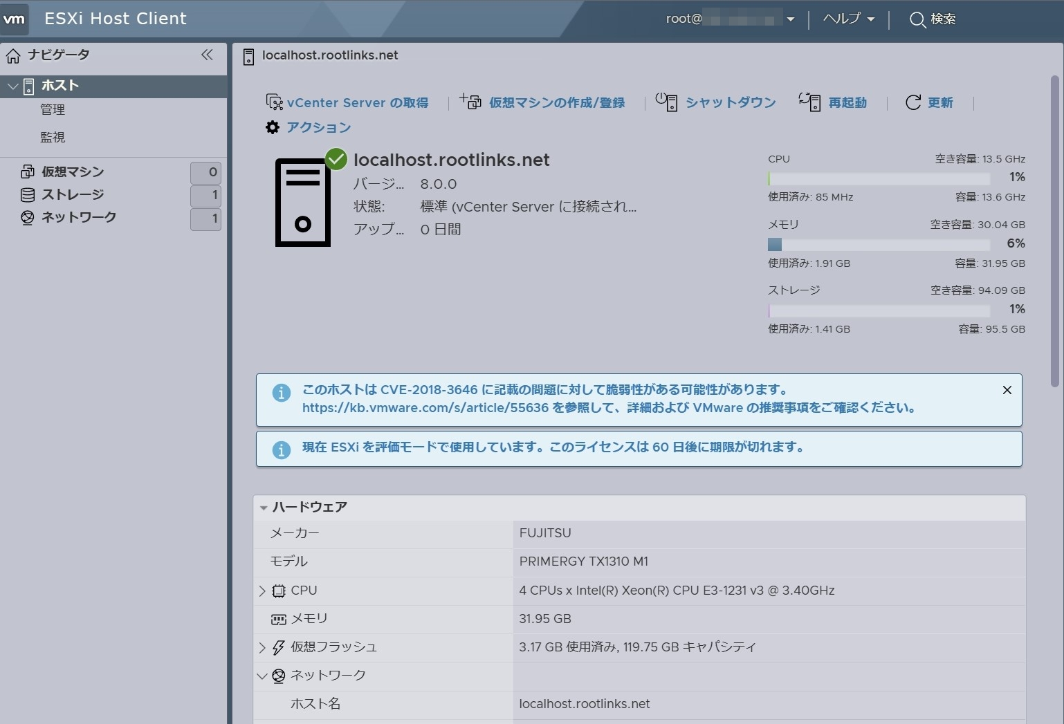The image size is (1064, 724).
Task: Click the CPU chip icon in hardware list
Action: (x=278, y=591)
